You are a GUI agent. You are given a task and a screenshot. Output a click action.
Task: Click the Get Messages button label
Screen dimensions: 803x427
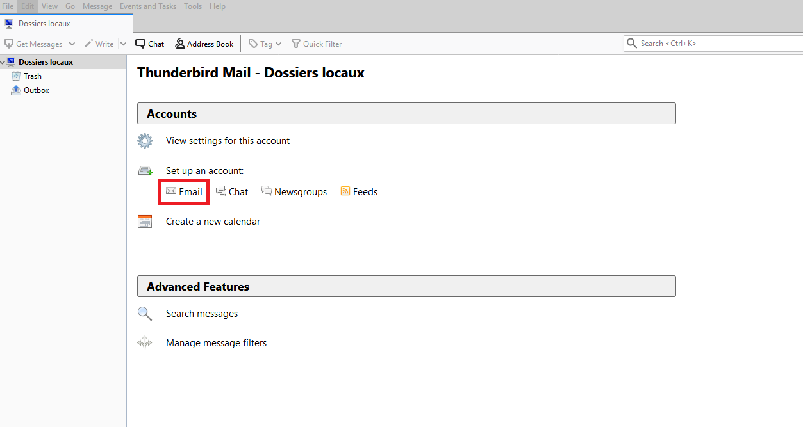39,44
